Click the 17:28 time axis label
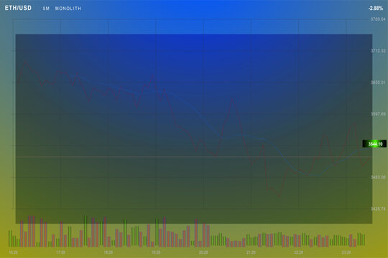The height and width of the screenshot is (258, 388). pos(60,252)
